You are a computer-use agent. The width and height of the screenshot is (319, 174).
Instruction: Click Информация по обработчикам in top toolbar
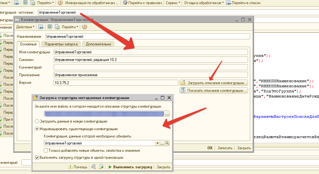(92, 3)
